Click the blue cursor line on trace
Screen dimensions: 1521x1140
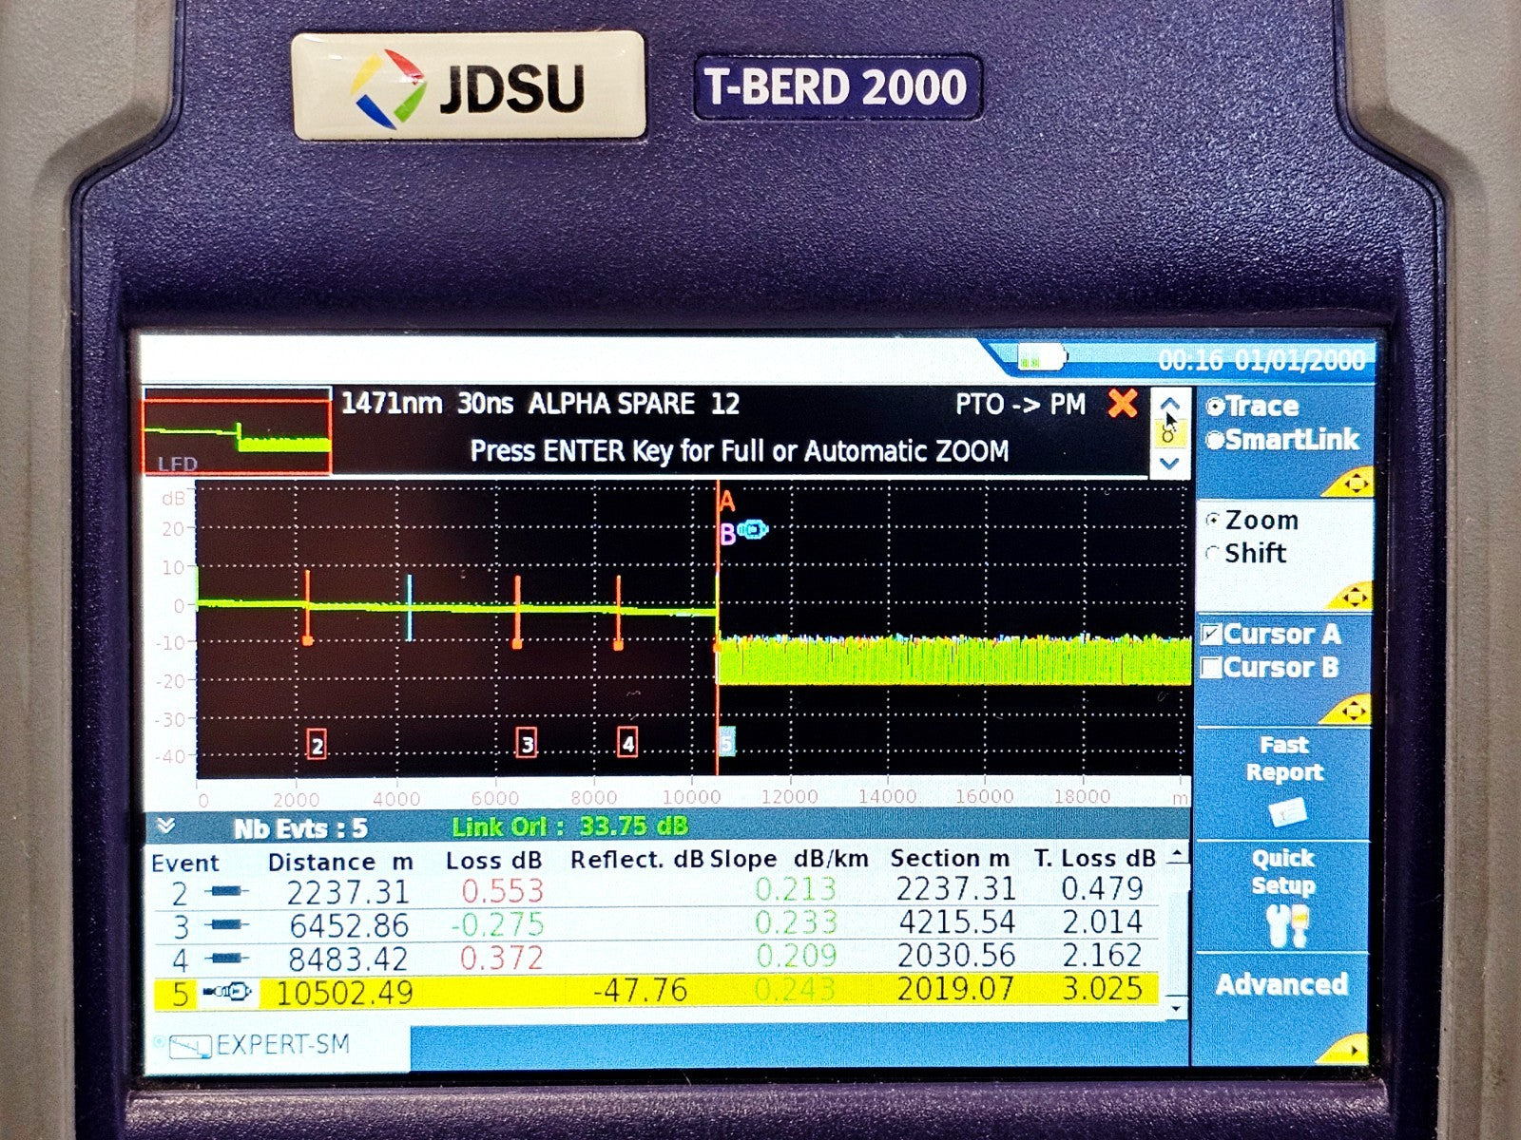click(x=410, y=607)
